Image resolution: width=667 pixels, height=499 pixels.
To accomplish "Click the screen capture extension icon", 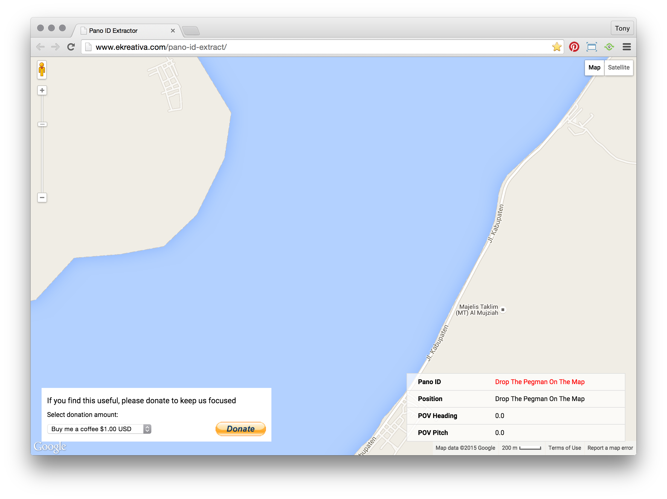I will [x=591, y=47].
